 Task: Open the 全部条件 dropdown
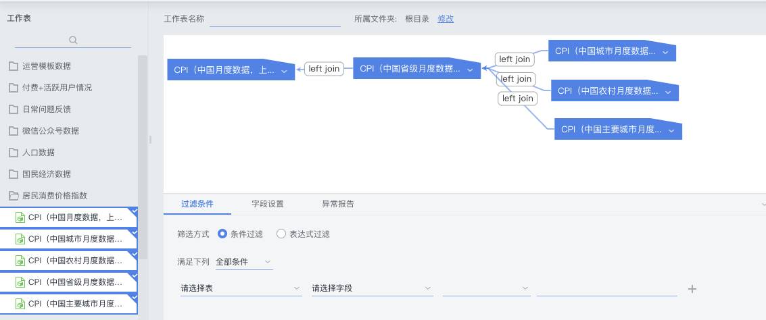tap(244, 262)
